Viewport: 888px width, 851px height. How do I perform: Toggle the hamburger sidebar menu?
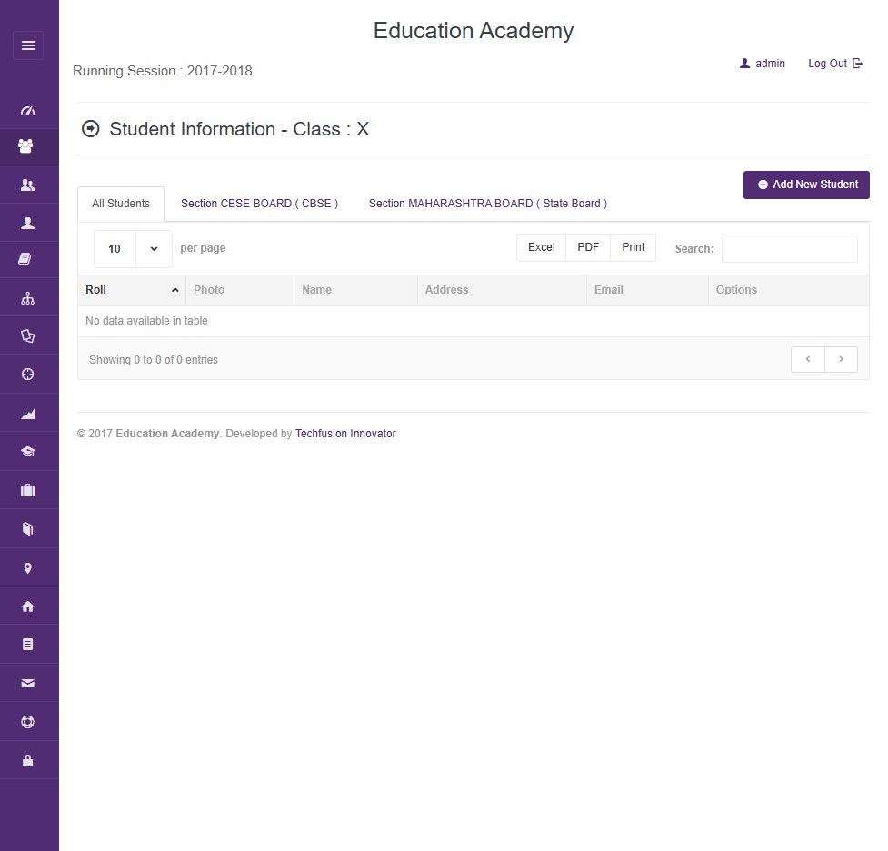click(x=28, y=45)
